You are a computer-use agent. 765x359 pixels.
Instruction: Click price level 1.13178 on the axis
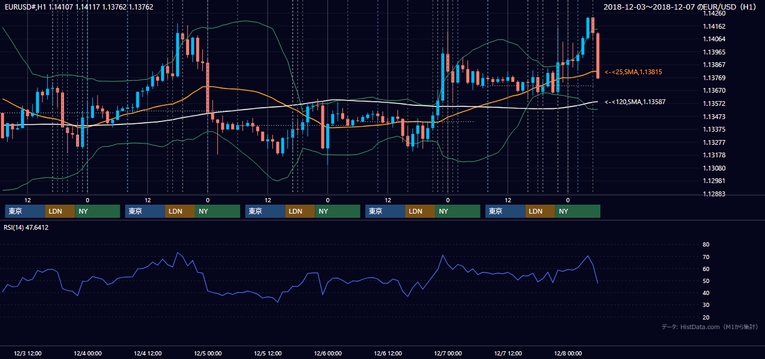714,155
